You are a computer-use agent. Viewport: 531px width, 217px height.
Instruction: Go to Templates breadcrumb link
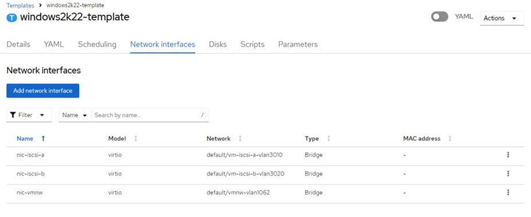(x=20, y=5)
